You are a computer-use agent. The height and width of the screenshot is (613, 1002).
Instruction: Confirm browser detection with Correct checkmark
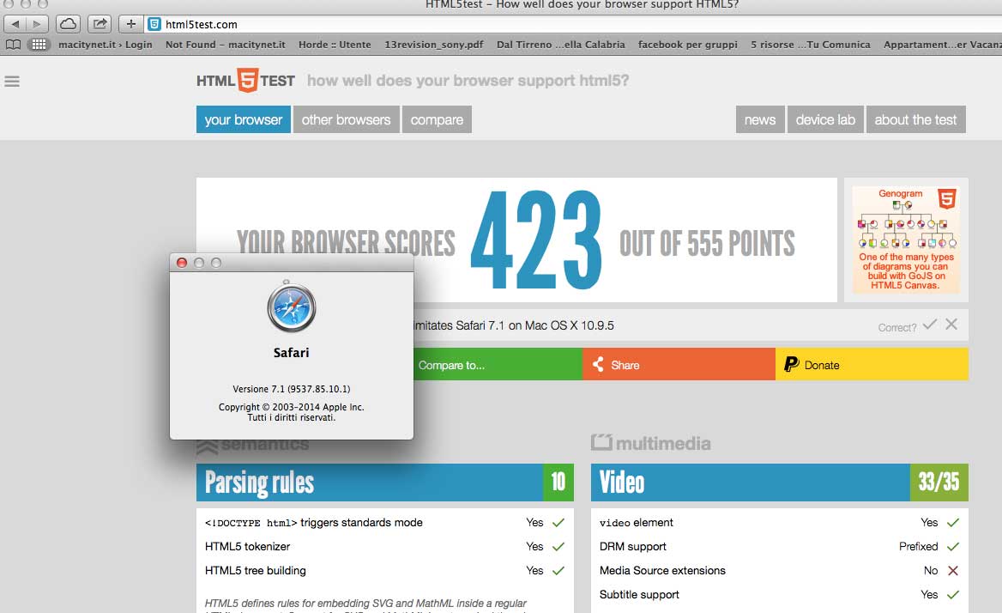click(930, 324)
